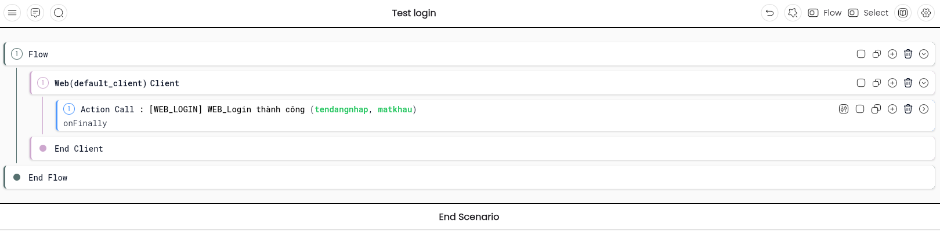Click the matkhau parameter link

click(395, 109)
